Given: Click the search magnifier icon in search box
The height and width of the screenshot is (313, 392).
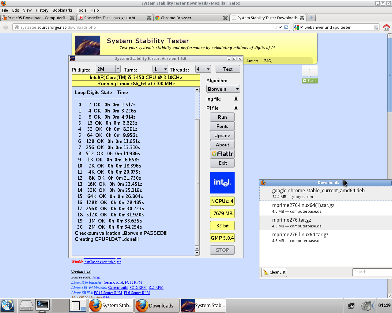Looking at the screenshot, I should click(376, 28).
